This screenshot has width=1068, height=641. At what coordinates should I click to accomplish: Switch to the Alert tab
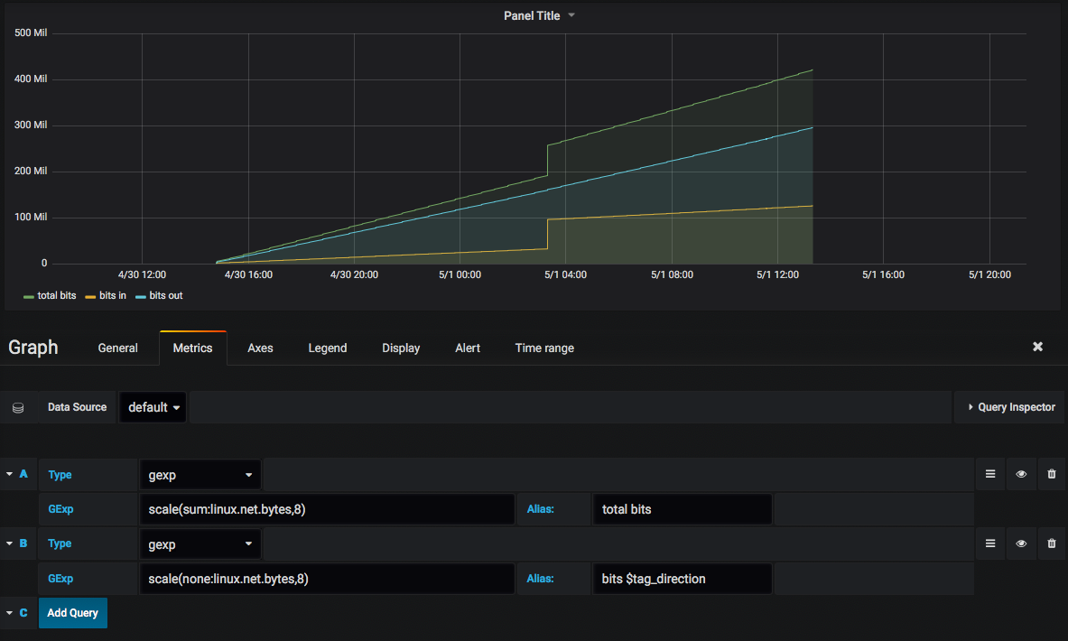tap(468, 348)
